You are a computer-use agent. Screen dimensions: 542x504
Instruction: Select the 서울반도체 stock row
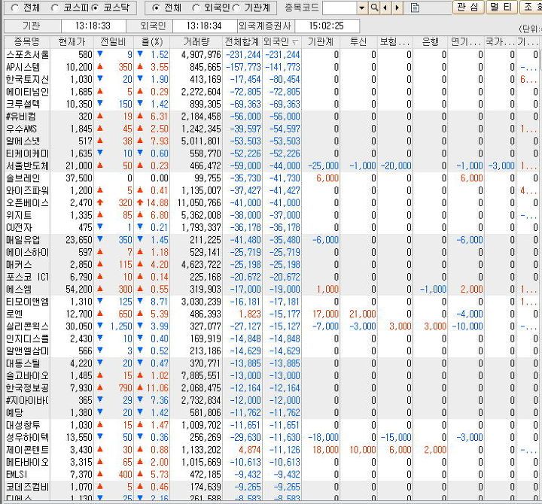(x=271, y=165)
